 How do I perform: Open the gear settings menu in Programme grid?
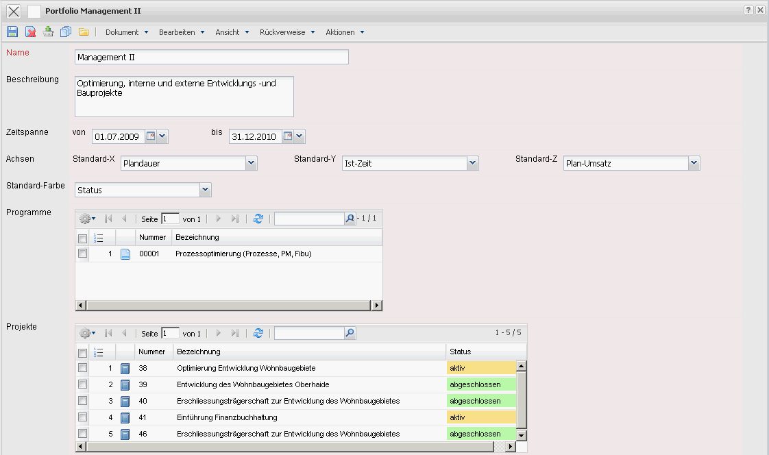click(87, 219)
